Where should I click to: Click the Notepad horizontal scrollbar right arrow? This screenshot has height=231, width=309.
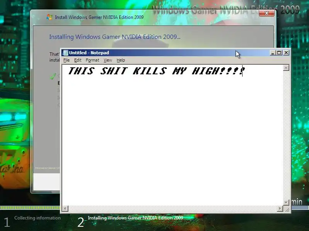pyautogui.click(x=280, y=208)
